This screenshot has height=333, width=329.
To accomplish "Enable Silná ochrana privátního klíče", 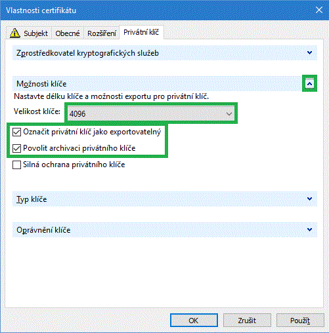I will pyautogui.click(x=17, y=165).
